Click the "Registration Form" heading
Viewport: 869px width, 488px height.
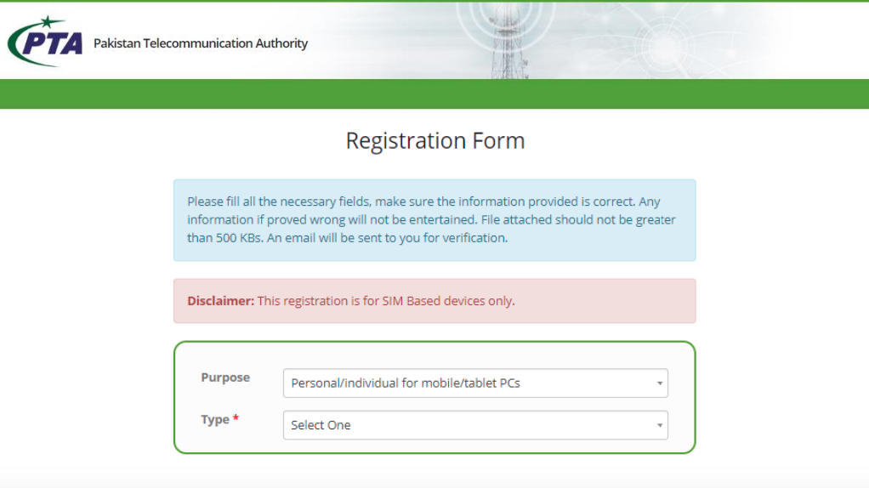434,140
